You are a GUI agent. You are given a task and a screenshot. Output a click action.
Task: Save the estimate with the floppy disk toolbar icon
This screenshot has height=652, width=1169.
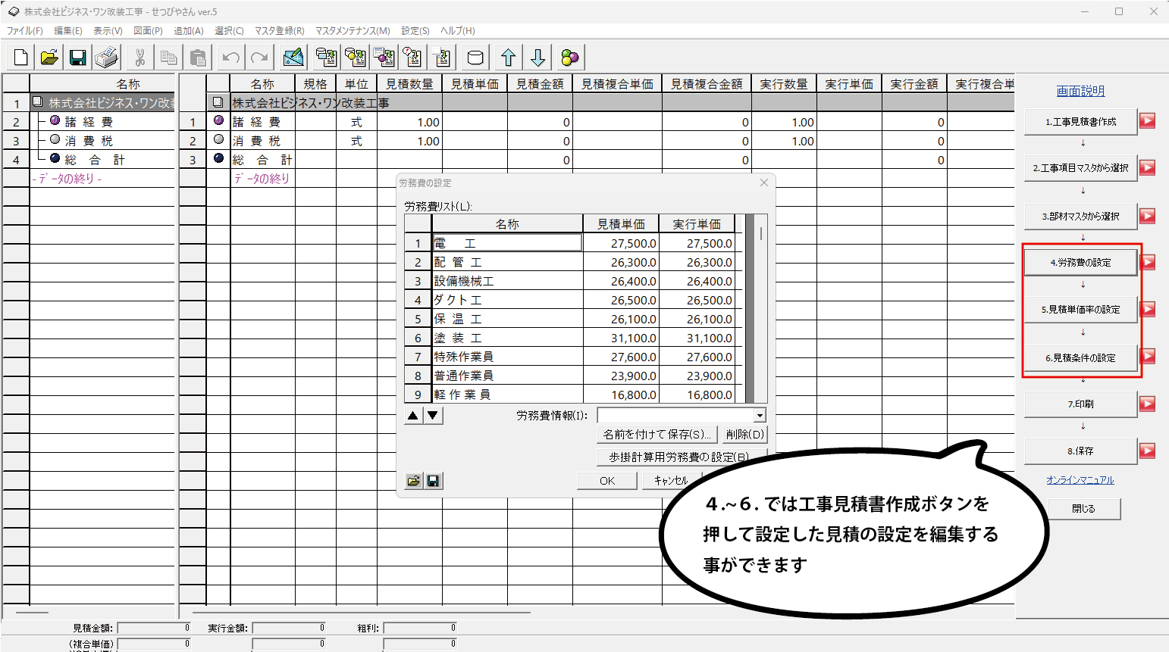(x=78, y=58)
